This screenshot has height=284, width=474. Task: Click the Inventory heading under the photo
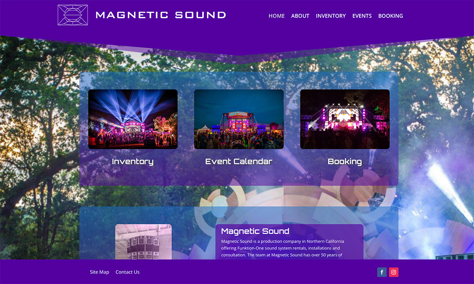coord(133,162)
